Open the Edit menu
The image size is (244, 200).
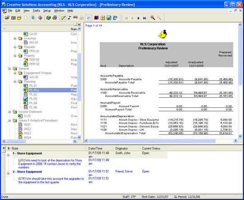click(x=18, y=10)
